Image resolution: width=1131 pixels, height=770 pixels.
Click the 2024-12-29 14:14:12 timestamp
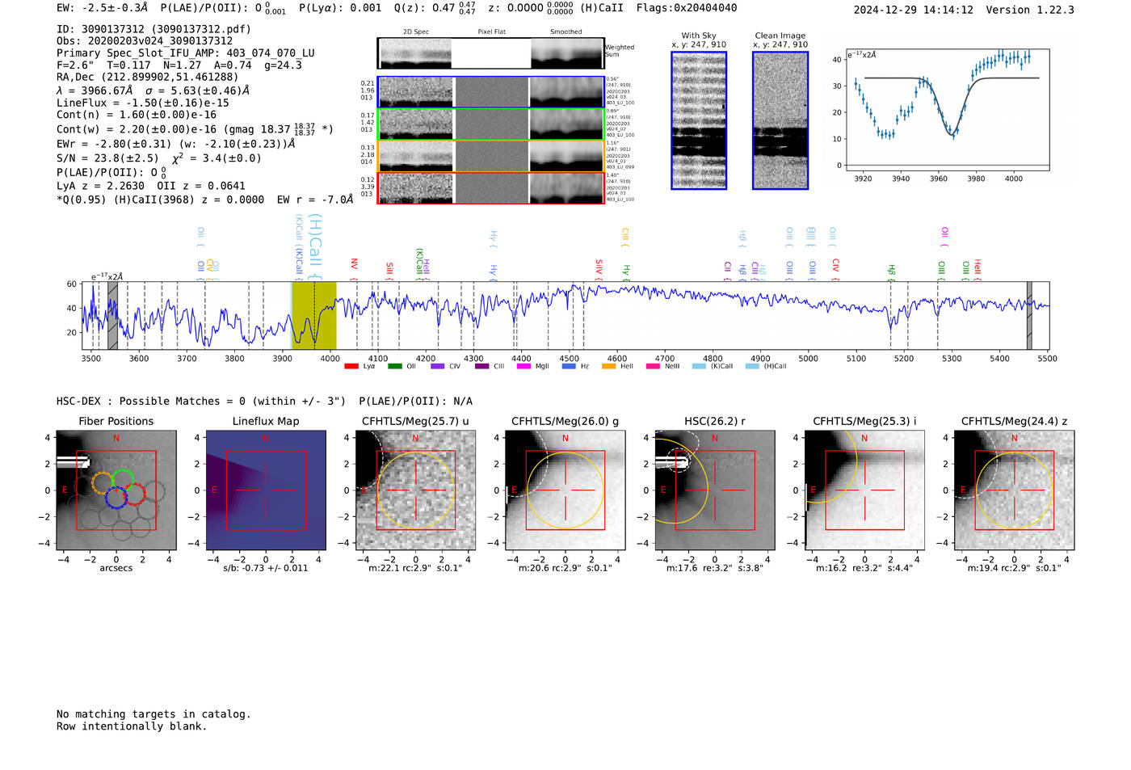point(914,11)
